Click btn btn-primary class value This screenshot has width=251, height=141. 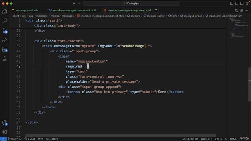[x=111, y=92]
